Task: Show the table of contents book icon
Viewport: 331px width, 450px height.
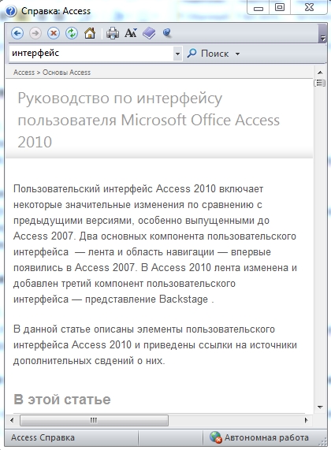Action: (149, 33)
